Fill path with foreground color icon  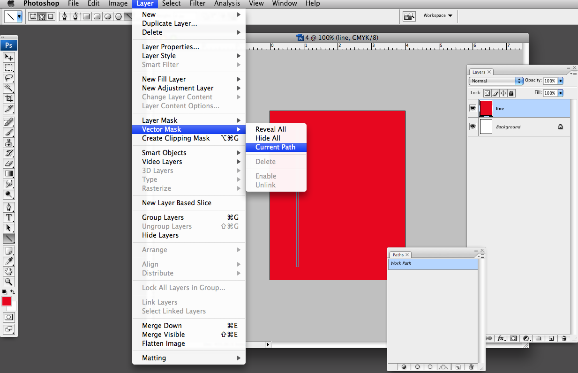pos(404,367)
